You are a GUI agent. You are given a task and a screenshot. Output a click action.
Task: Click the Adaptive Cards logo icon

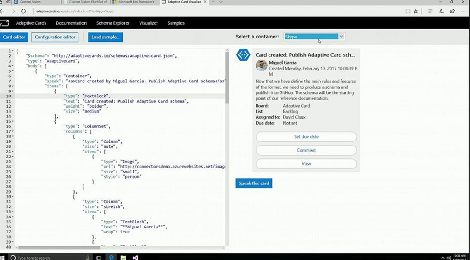click(x=5, y=23)
